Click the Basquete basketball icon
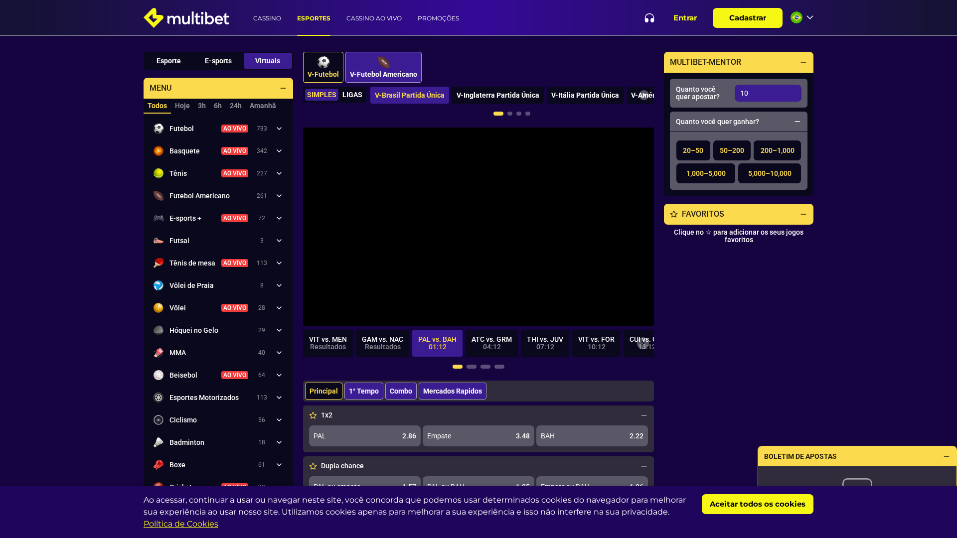The width and height of the screenshot is (957, 538). pos(159,151)
